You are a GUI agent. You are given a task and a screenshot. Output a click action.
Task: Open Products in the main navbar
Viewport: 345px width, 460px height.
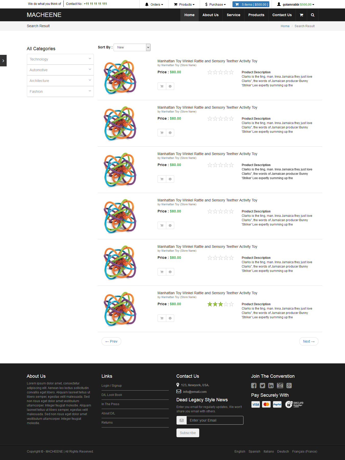tap(256, 15)
